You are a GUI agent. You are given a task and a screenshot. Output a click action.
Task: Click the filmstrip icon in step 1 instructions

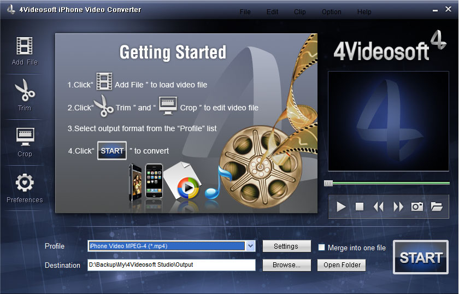click(x=104, y=81)
